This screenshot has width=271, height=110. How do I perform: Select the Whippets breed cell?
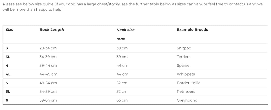click(x=186, y=74)
